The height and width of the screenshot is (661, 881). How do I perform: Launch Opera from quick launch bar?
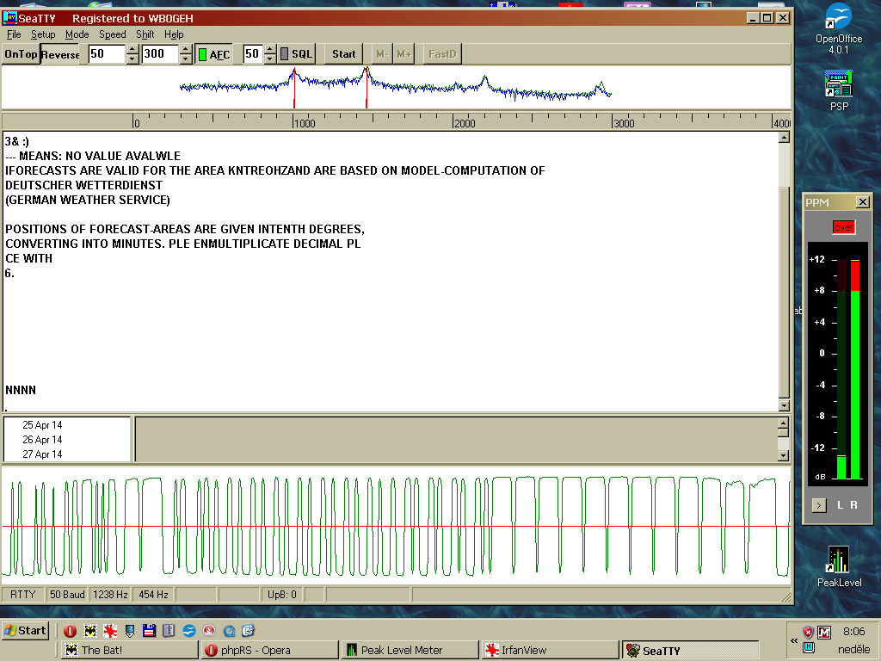[71, 631]
